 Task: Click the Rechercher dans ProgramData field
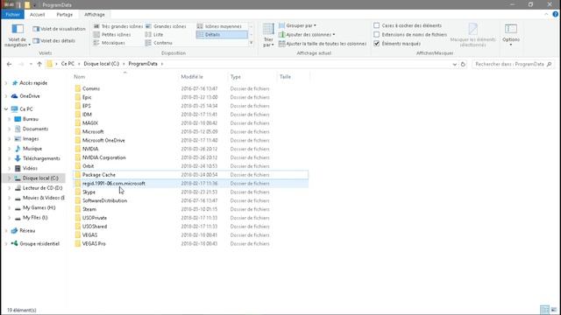point(512,64)
